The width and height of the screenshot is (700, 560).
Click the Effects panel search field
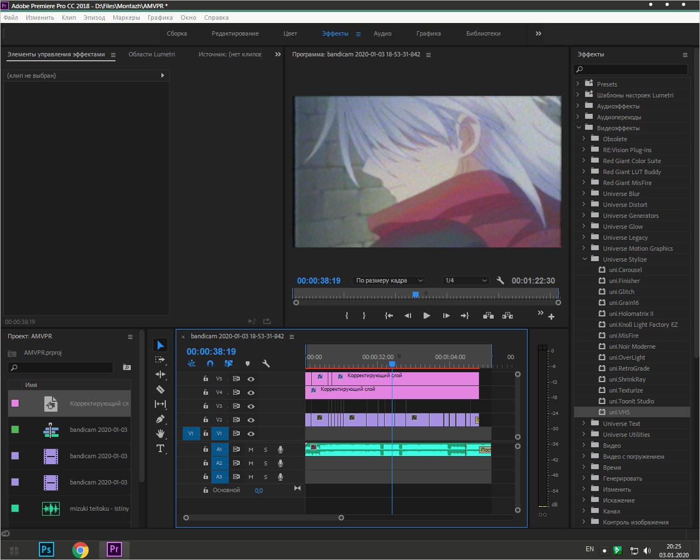(x=630, y=70)
